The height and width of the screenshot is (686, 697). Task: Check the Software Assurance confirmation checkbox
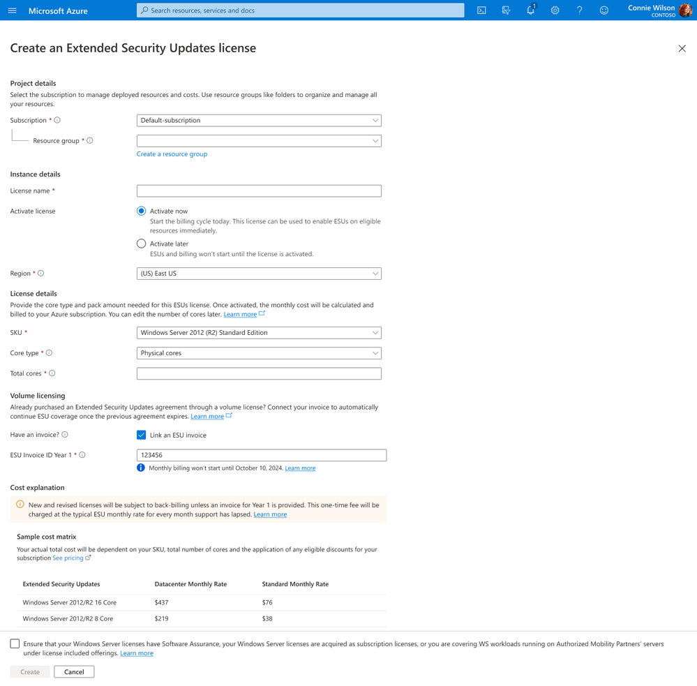(x=15, y=643)
